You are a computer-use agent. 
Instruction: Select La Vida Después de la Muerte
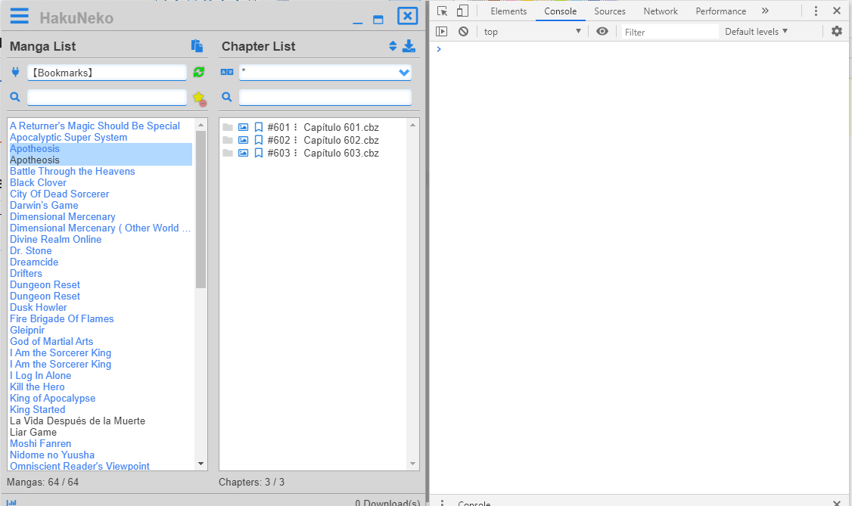point(78,421)
